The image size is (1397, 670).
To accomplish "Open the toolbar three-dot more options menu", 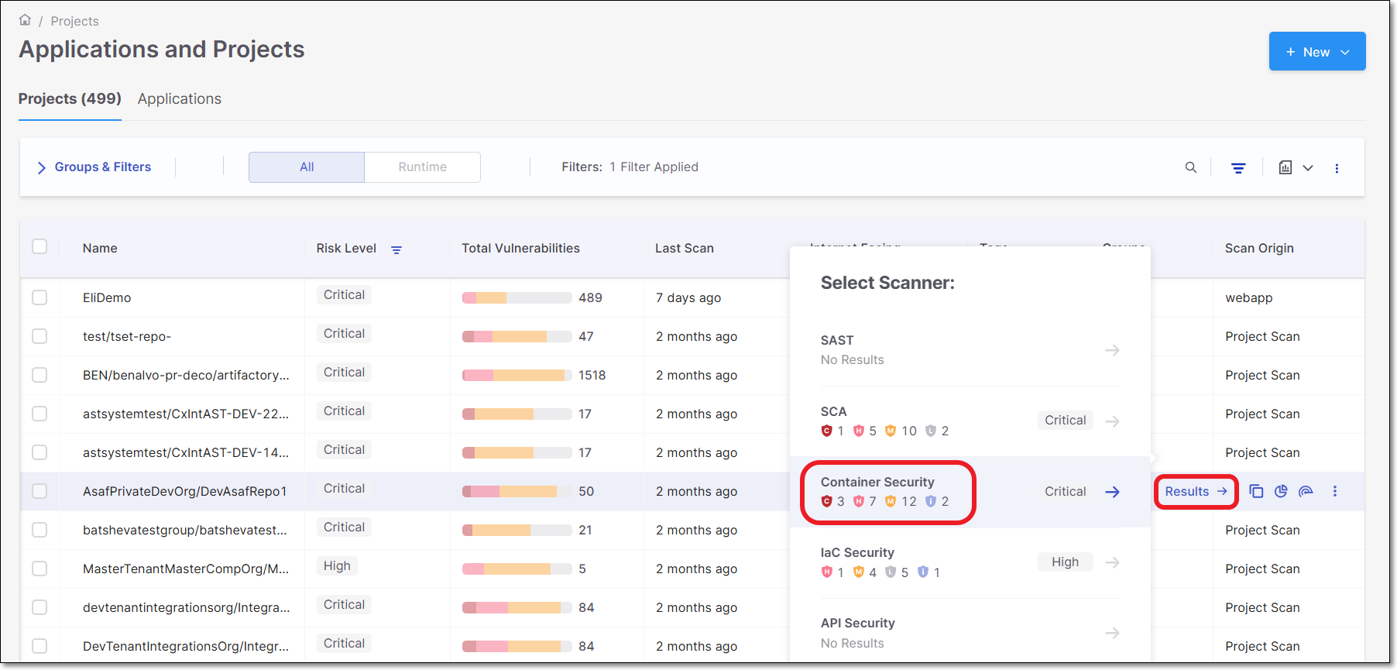I will 1337,168.
